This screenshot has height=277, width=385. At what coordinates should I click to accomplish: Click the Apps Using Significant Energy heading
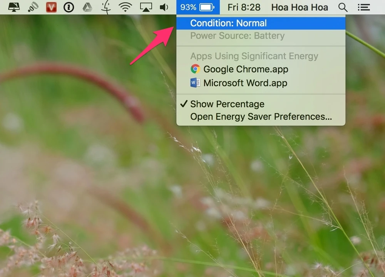[261, 56]
